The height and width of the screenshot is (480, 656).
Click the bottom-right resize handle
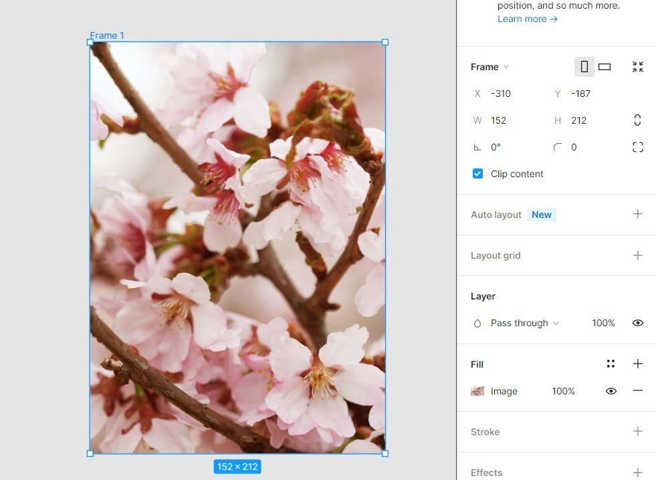tap(385, 453)
